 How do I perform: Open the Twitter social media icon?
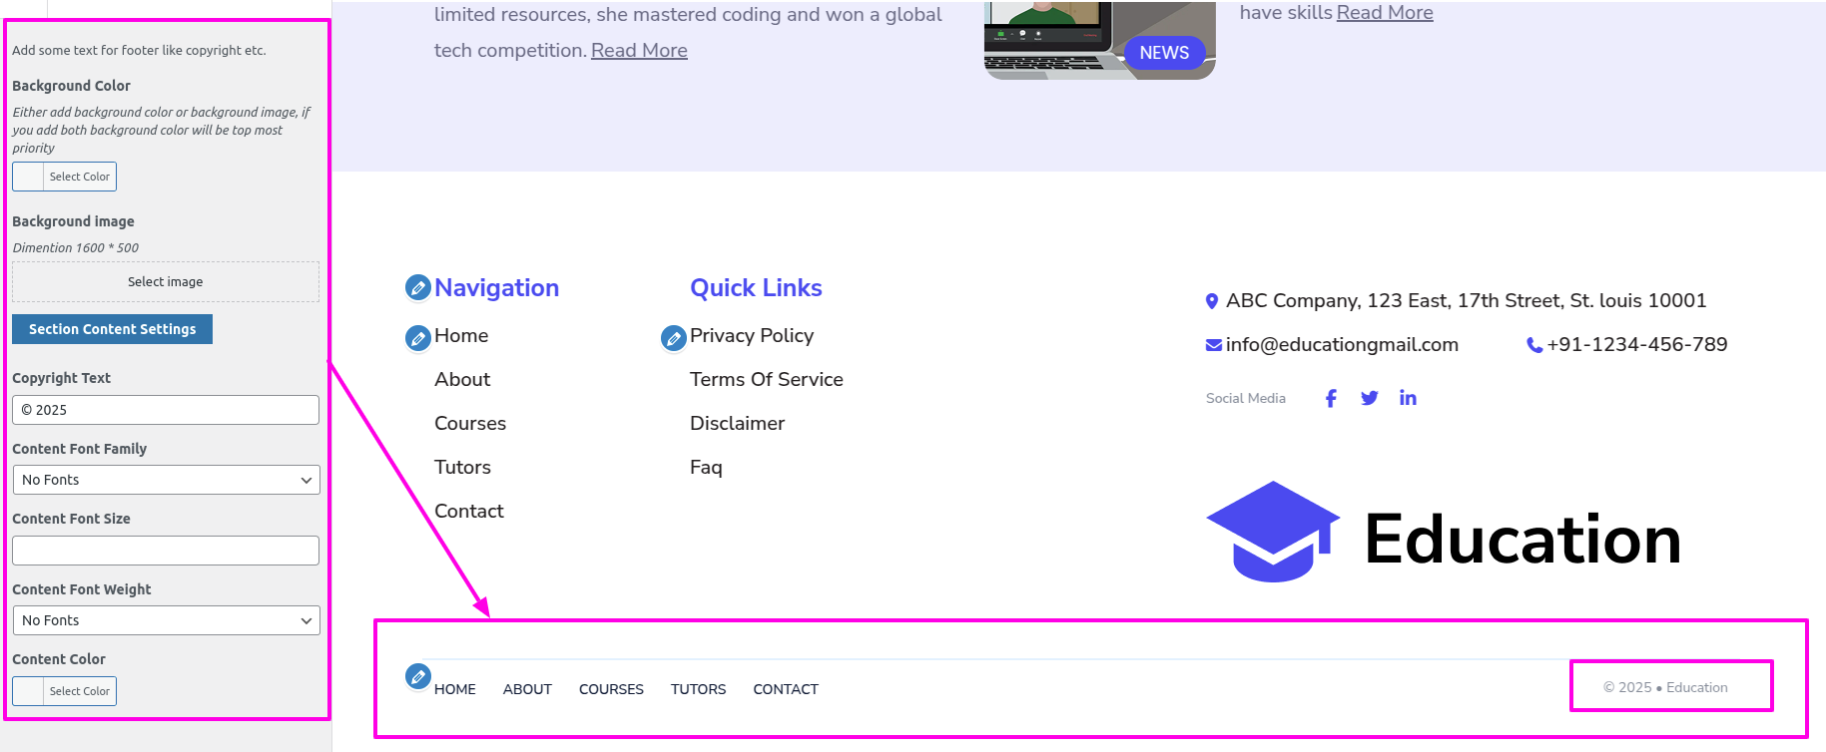tap(1370, 399)
